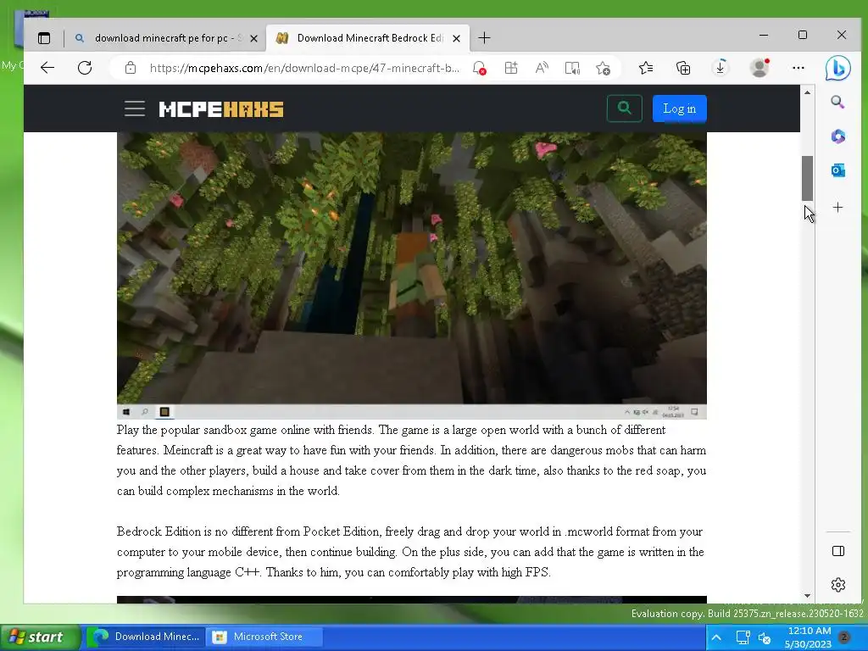
Task: Add this page to favorites
Action: tap(604, 68)
